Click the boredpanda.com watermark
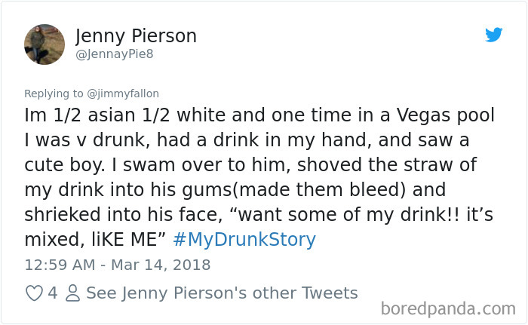This screenshot has width=528, height=325. pyautogui.click(x=448, y=309)
